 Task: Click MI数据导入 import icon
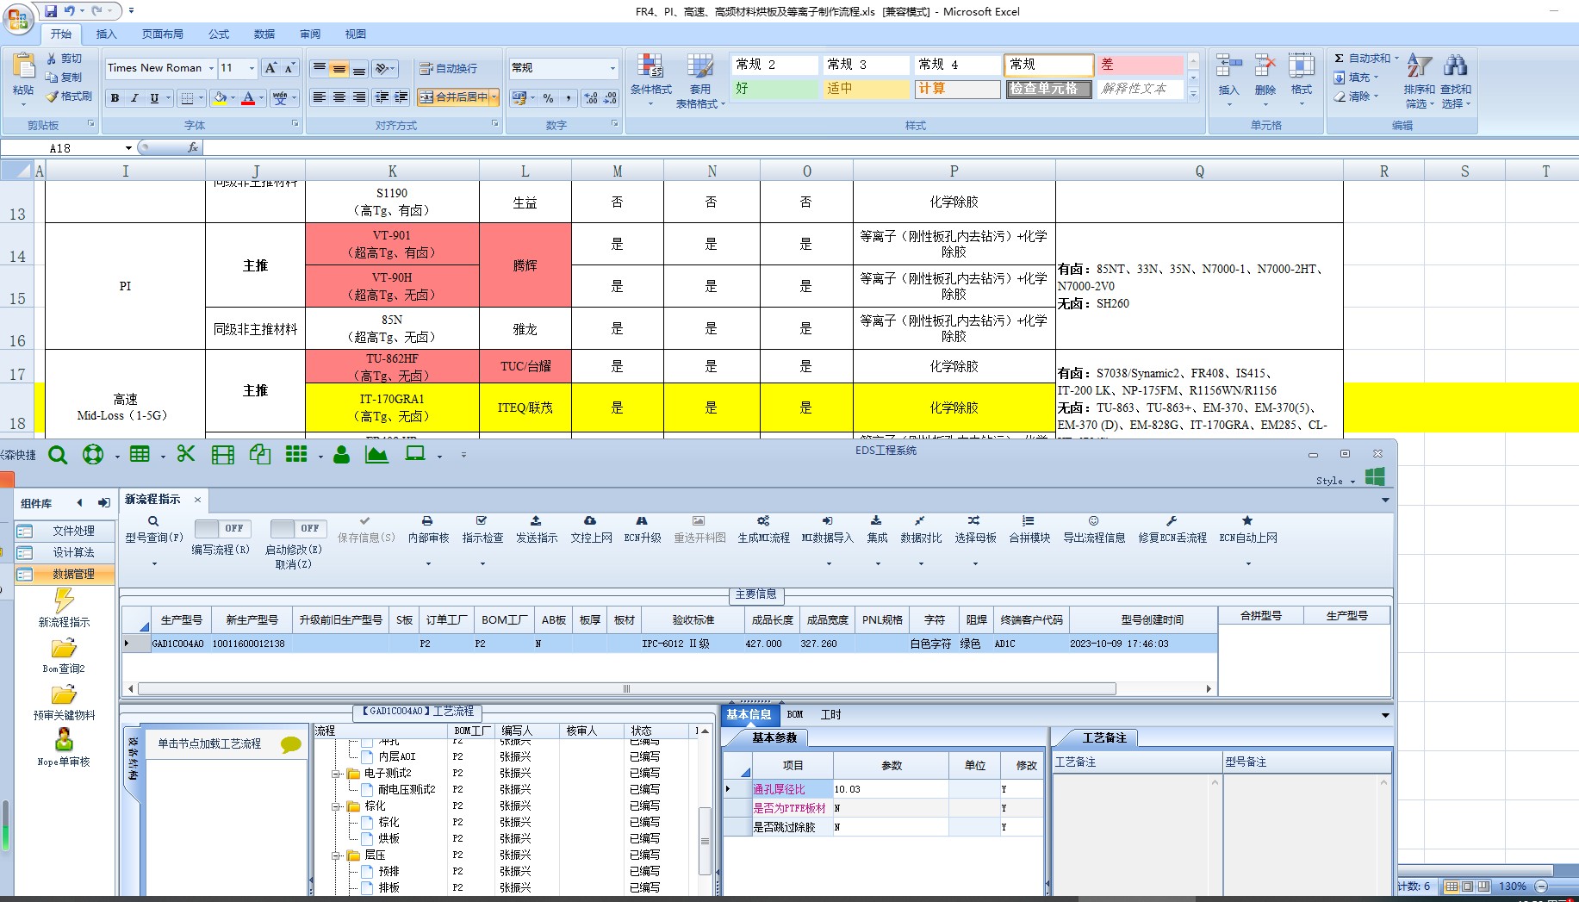click(x=827, y=521)
